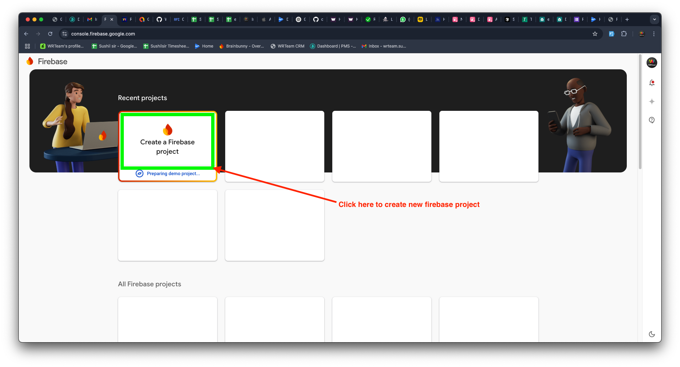Switch to the Apple logo tab
The image size is (680, 367).
266,19
